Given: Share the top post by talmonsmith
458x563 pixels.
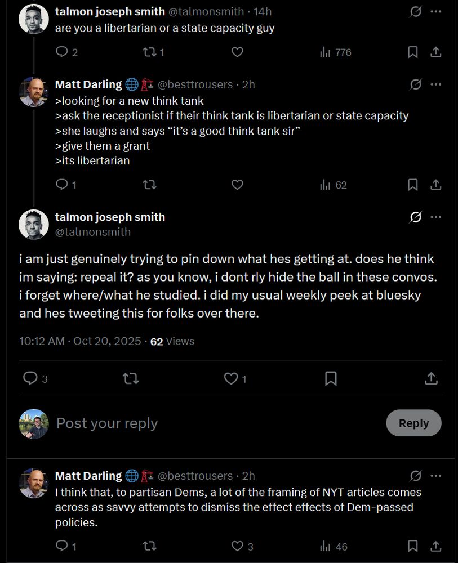Looking at the screenshot, I should pos(435,52).
